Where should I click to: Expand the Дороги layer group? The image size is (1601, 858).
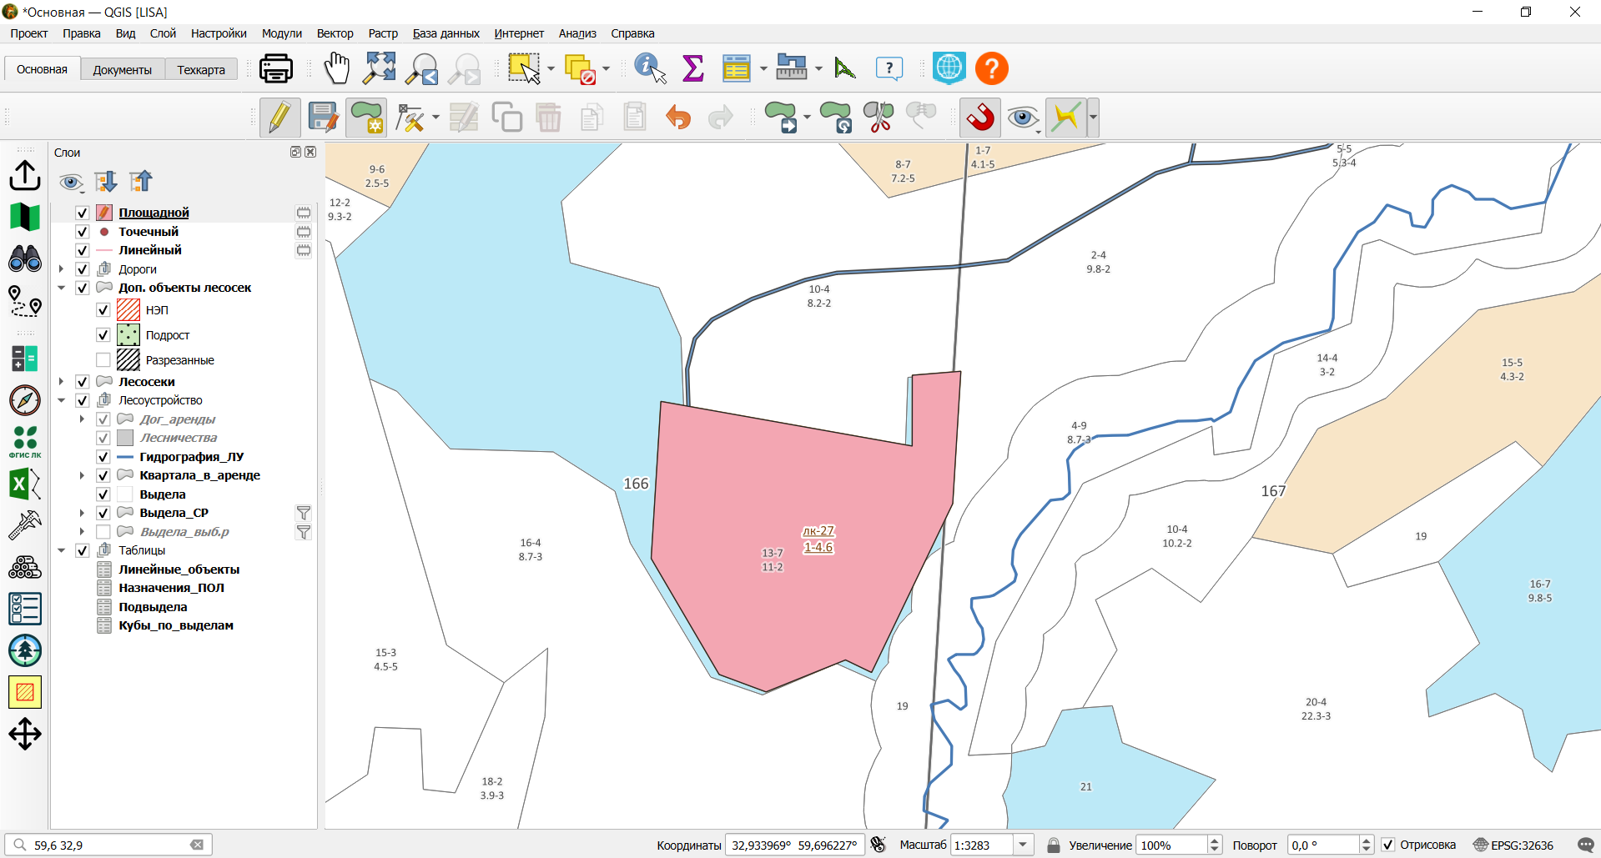coord(61,269)
